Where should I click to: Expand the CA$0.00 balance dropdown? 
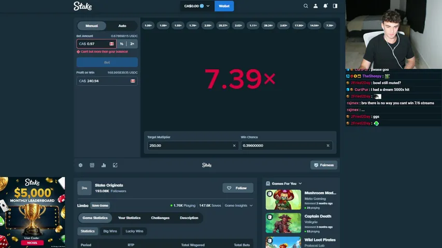point(208,6)
